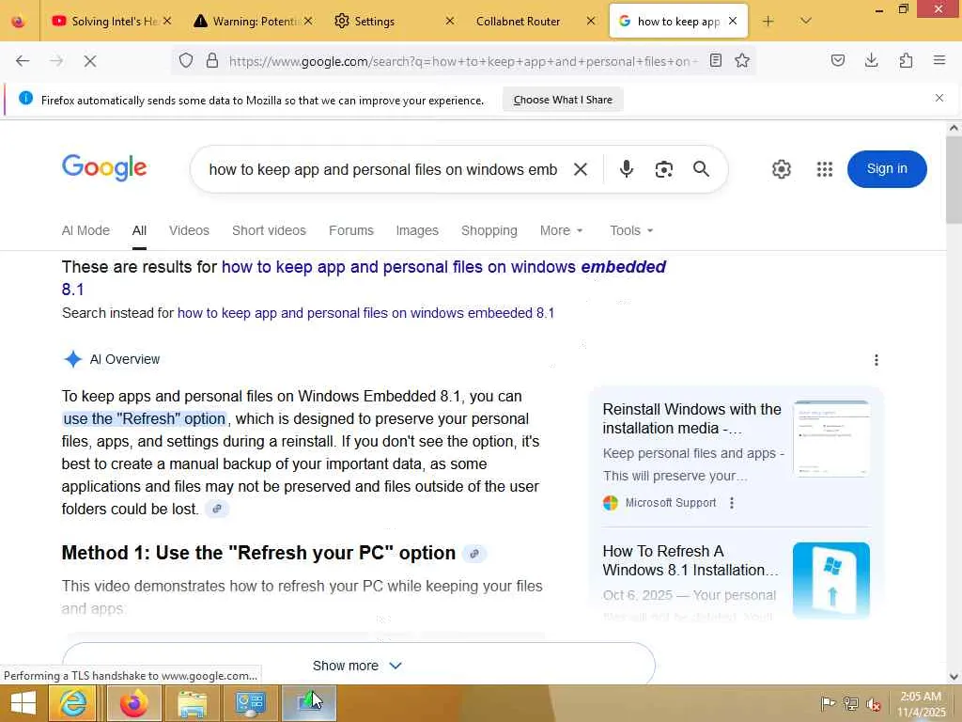Open the taskbar clock showing 2:05 AM
The width and height of the screenshot is (962, 722).
pyautogui.click(x=921, y=704)
